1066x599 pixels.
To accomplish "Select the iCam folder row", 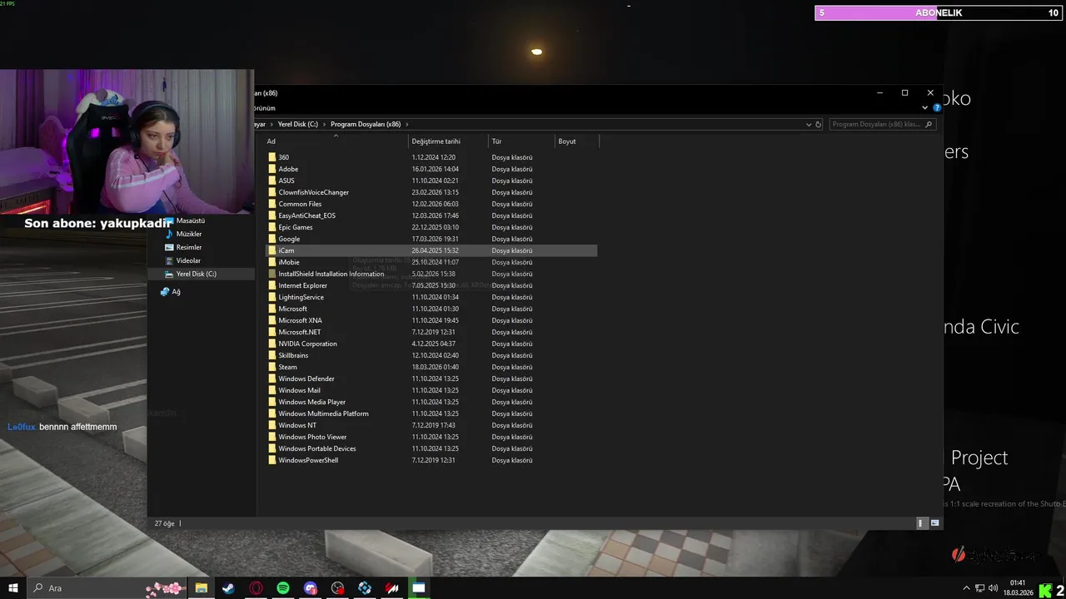I will [431, 250].
